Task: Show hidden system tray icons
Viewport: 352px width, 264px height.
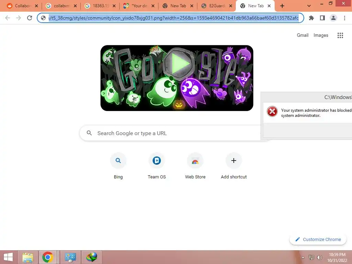Action: (x=303, y=257)
